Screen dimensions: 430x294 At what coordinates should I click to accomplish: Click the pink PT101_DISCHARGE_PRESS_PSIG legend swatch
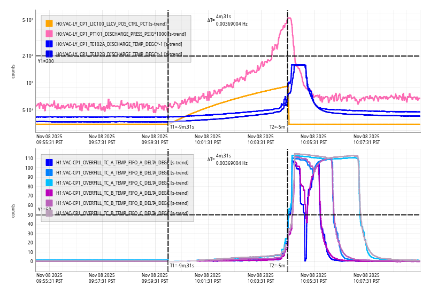(49, 34)
